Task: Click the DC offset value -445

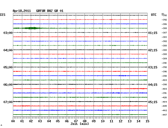Action: [164, 106]
